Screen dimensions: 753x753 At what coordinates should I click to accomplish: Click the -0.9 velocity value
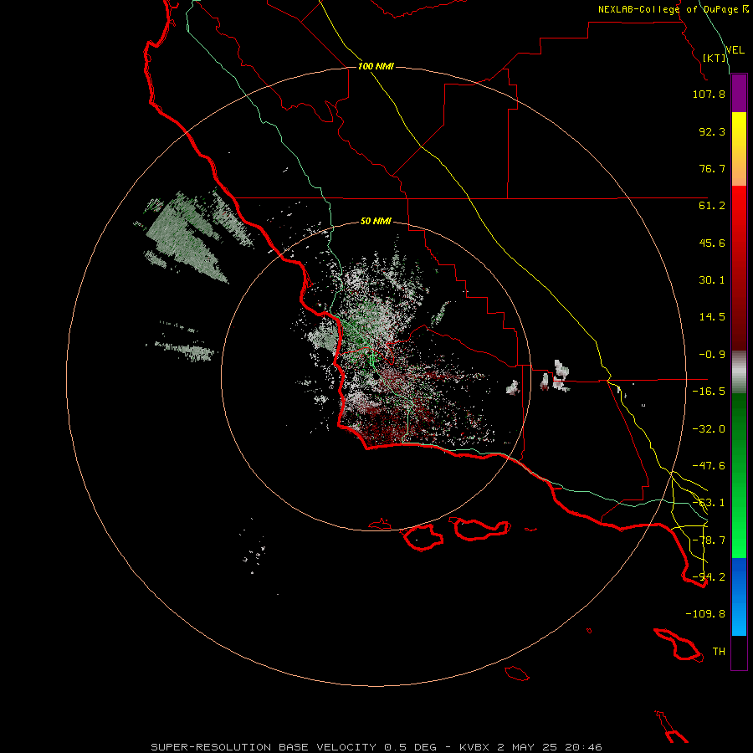click(712, 355)
